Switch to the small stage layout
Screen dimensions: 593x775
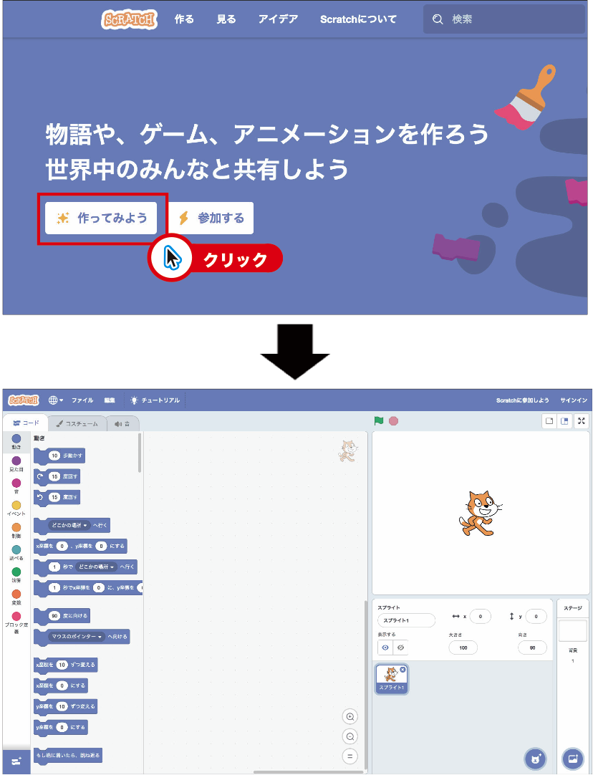point(549,421)
